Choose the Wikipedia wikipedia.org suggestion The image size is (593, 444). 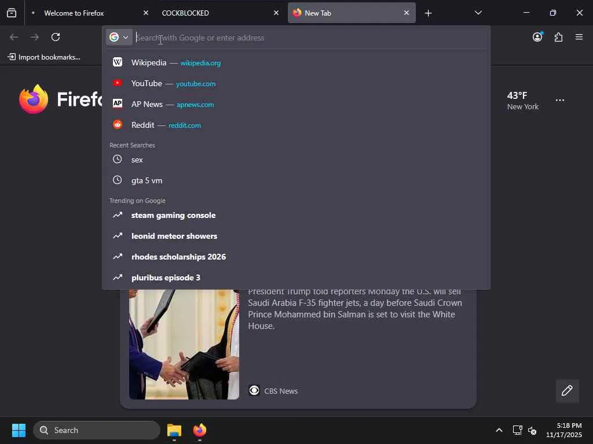(x=296, y=62)
